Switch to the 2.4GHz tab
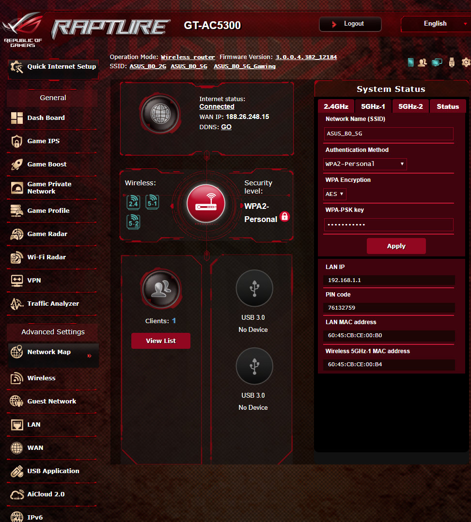 pyautogui.click(x=336, y=106)
